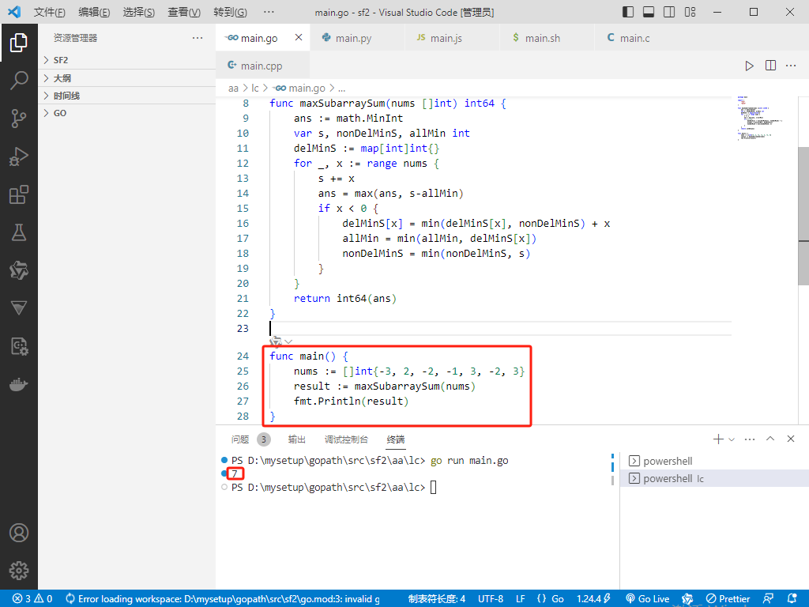Viewport: 809px width, 607px height.
Task: Open terminal launch profile dropdown
Action: tap(732, 439)
